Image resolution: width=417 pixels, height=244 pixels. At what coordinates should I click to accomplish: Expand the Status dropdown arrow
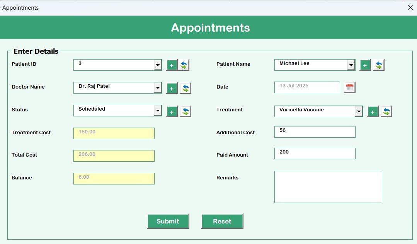[x=158, y=111]
